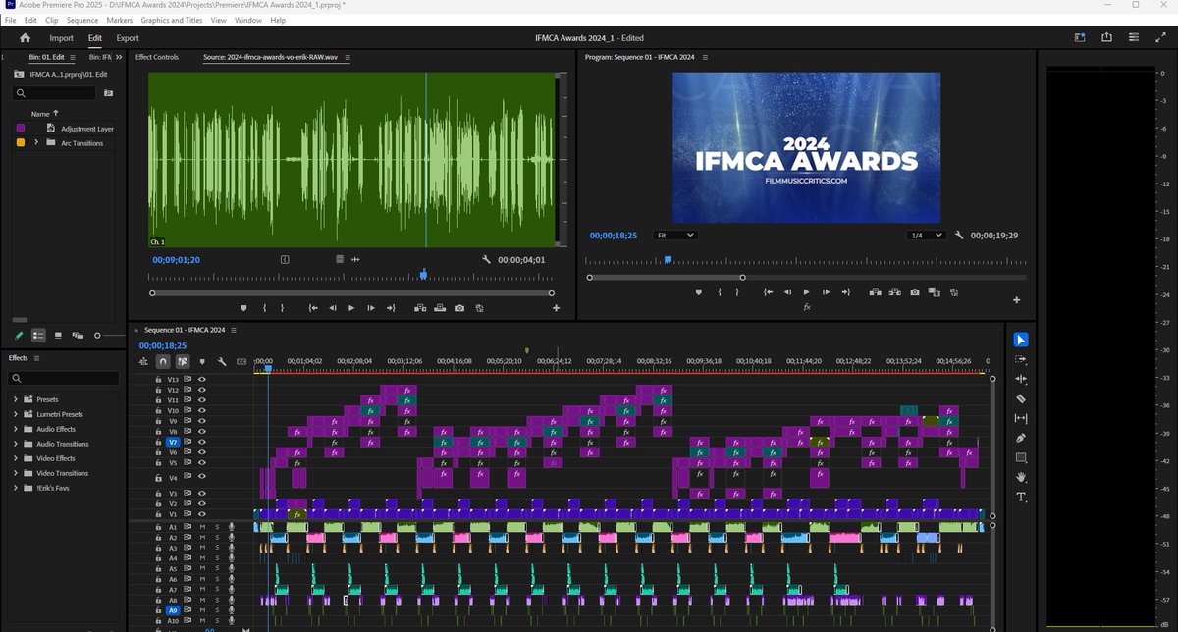Viewport: 1178px width, 632px height.
Task: Select the Ripple Edit tool
Action: tap(1021, 379)
